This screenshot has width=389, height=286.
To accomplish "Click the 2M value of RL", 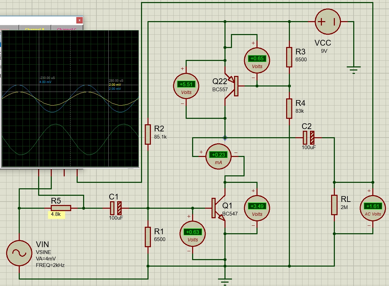I will tap(344, 207).
